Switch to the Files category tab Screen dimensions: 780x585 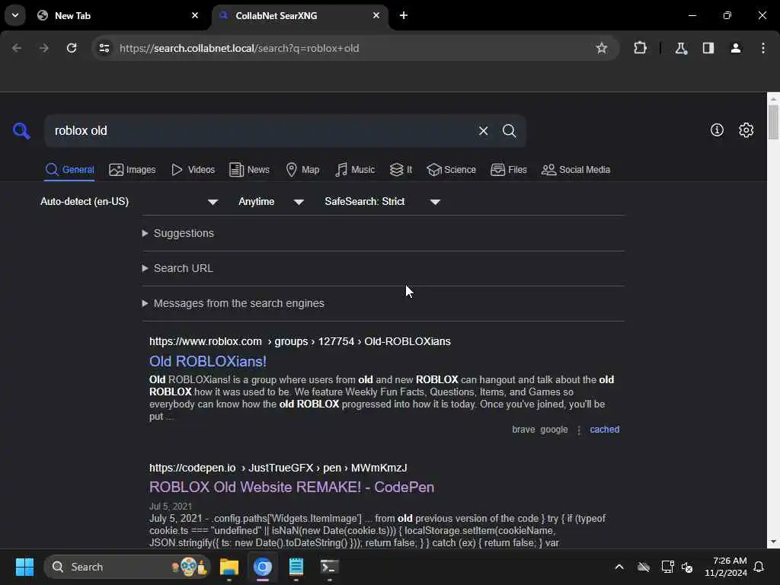point(508,170)
